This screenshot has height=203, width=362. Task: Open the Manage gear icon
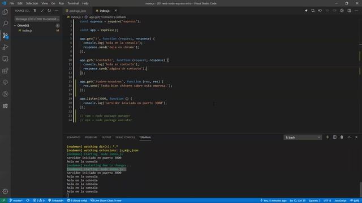(5, 191)
